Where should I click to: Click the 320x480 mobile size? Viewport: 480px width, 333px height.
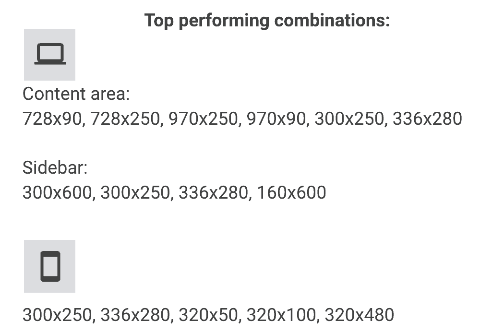[359, 315]
